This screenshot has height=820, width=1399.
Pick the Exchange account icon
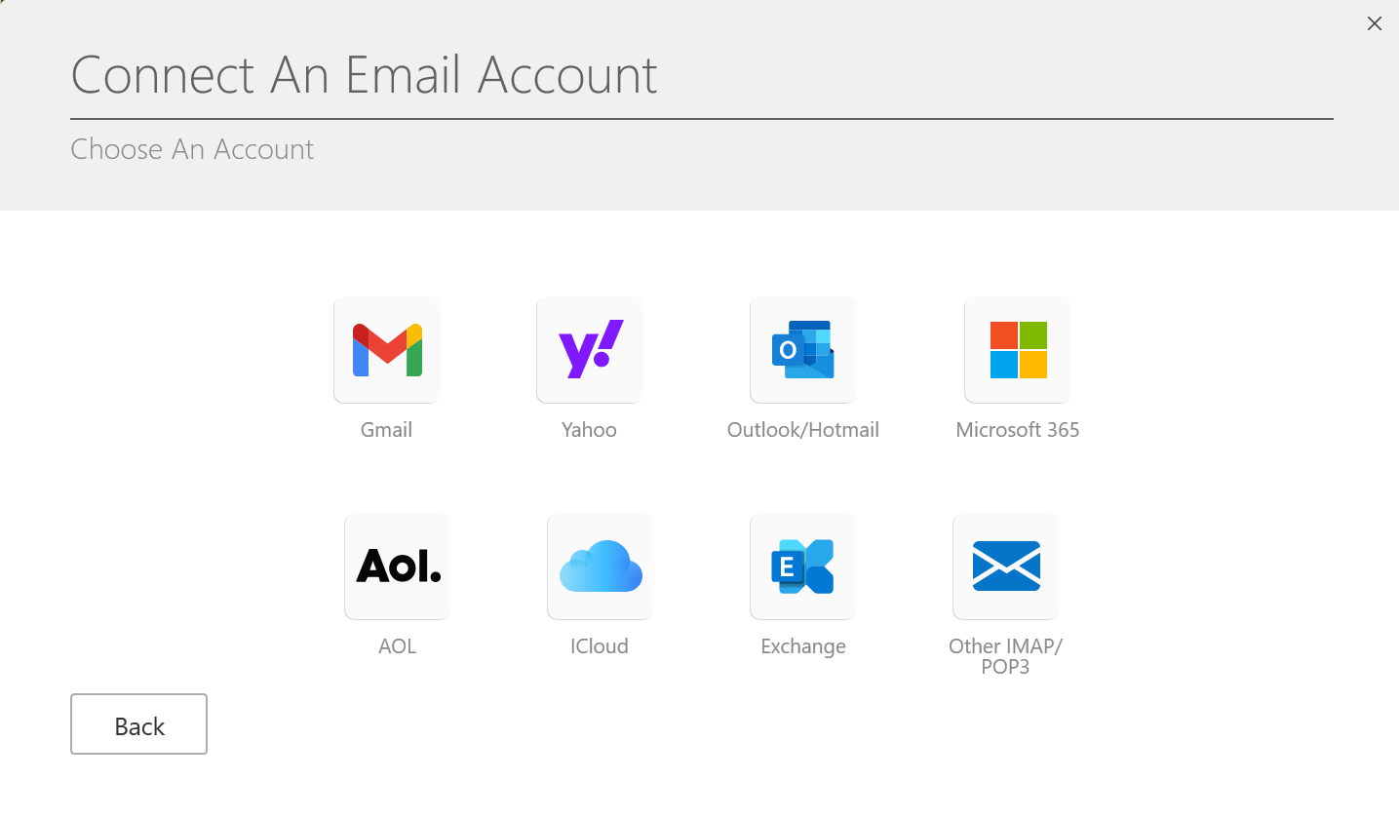tap(803, 566)
